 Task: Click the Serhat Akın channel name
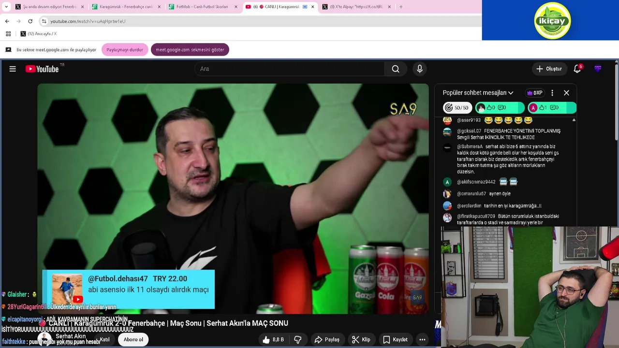coord(71,336)
